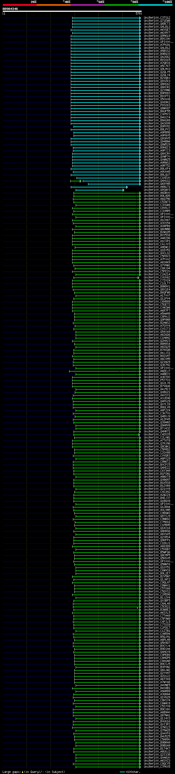This screenshot has height=774, width=175.
Task: Select hit label UniRef100_Q9LM03
Action: point(157,69)
